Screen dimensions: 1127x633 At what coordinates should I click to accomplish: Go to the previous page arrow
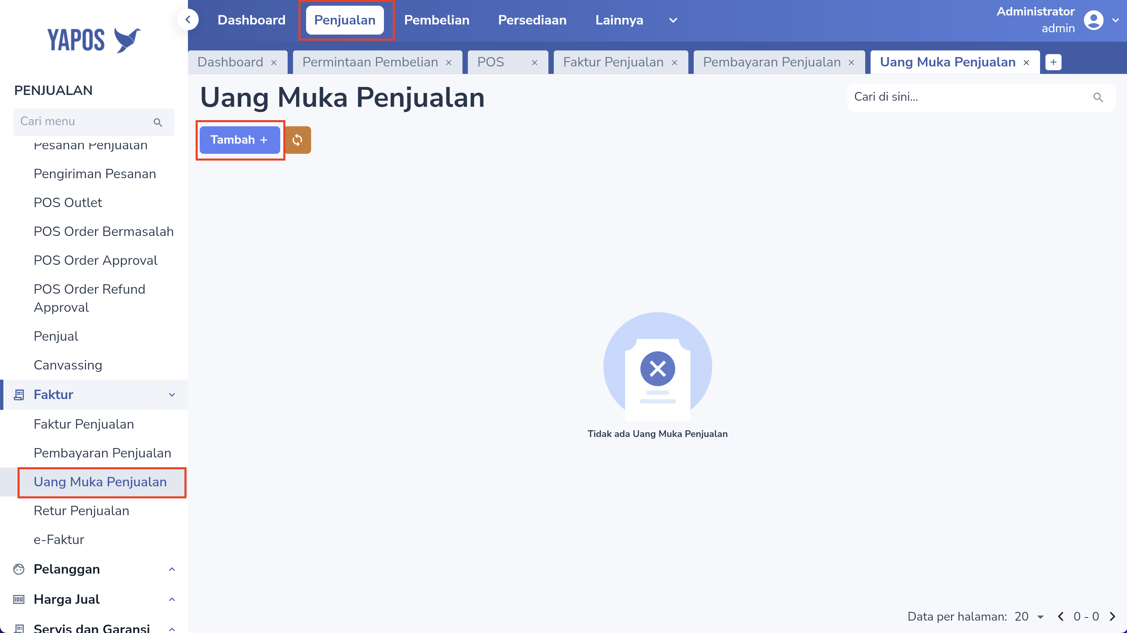pyautogui.click(x=1061, y=616)
